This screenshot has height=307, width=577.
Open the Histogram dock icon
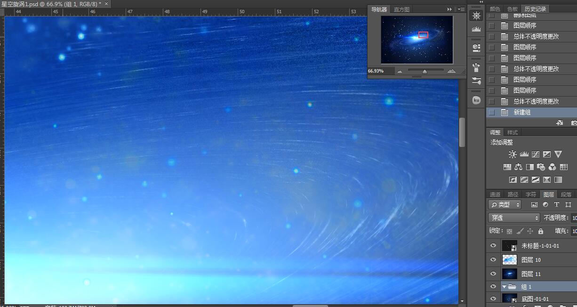point(476,30)
